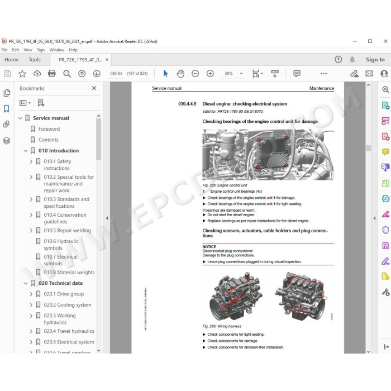Open the Protect shield tool

tap(385, 230)
